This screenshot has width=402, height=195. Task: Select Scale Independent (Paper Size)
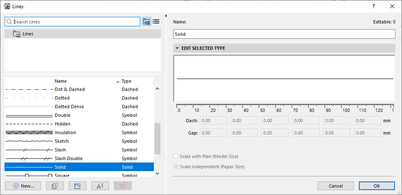[x=177, y=167]
